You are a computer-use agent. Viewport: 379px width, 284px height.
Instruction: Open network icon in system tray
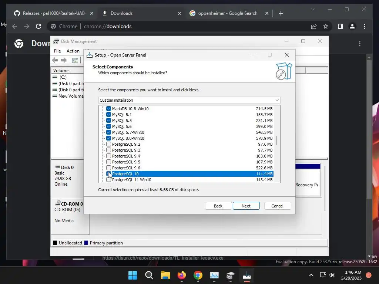click(323, 275)
